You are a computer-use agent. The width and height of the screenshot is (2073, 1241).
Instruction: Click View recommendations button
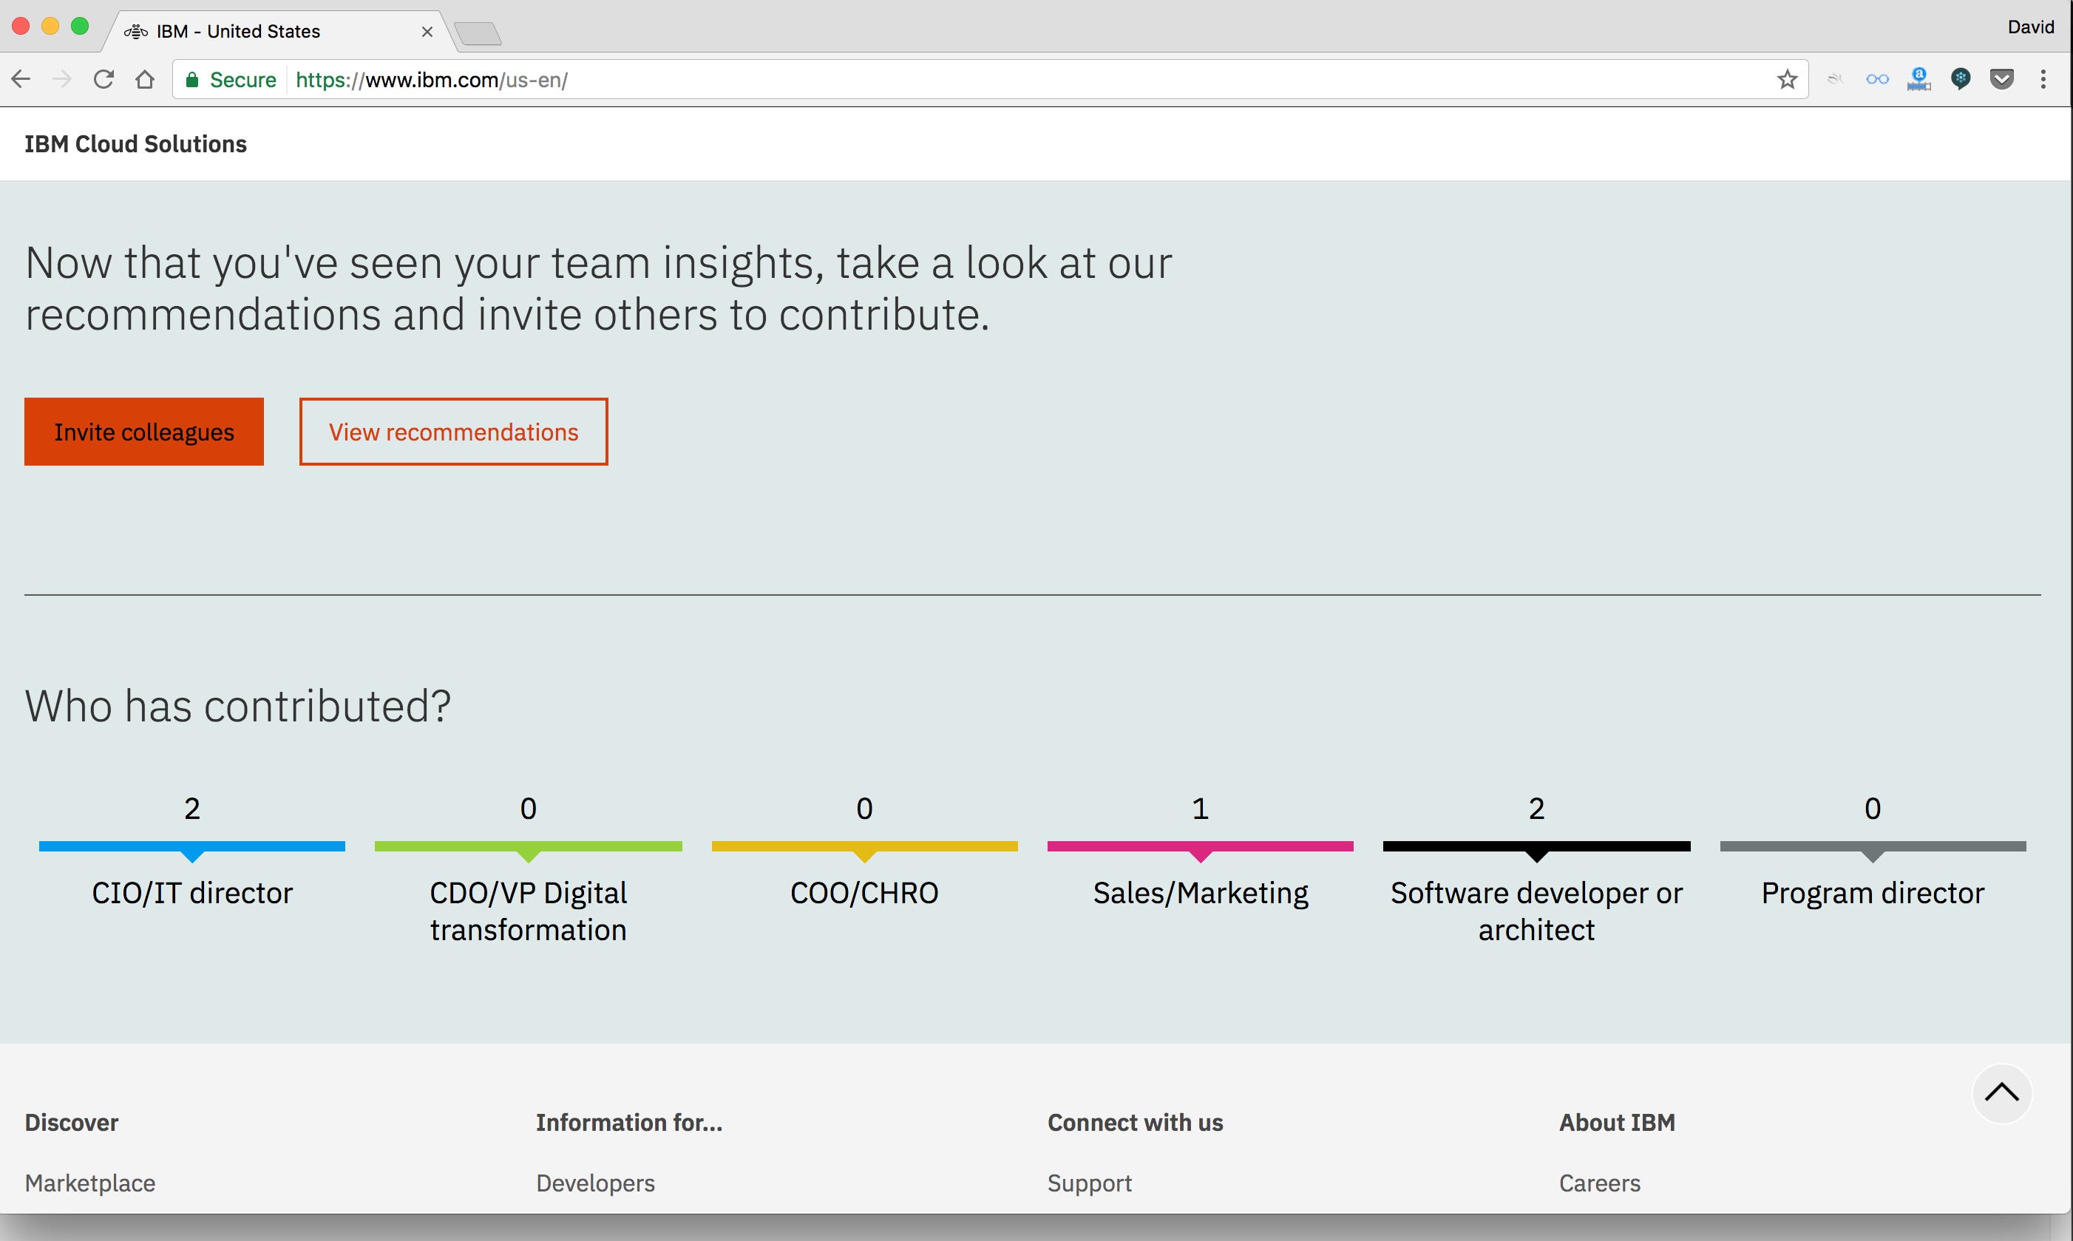(453, 432)
